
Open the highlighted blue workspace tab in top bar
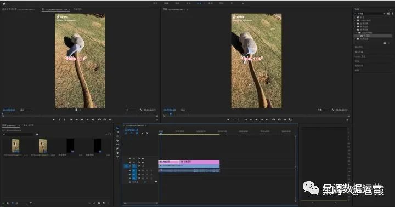[x=199, y=3]
